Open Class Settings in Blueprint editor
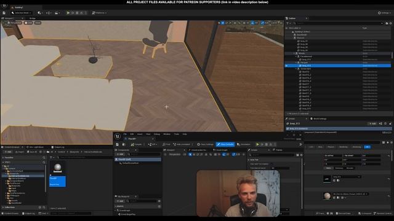 coord(205,145)
